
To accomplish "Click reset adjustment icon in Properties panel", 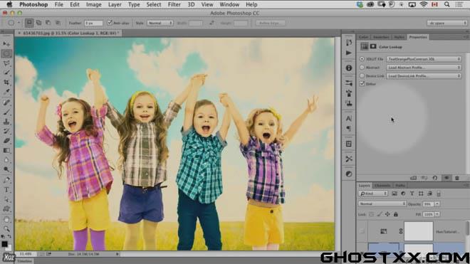I will 434,178.
